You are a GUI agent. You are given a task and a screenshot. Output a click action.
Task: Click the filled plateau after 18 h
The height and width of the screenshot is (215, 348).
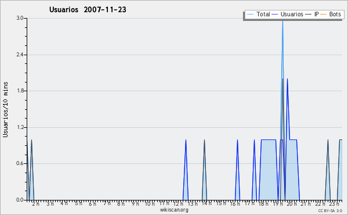click(269, 170)
